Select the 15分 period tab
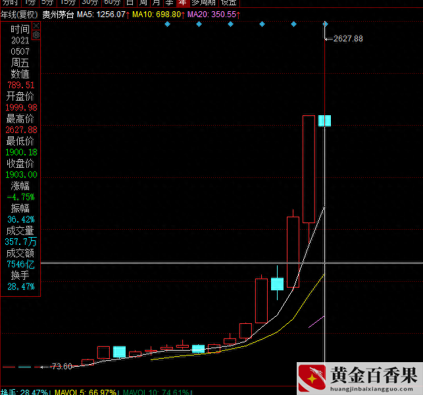 point(68,3)
